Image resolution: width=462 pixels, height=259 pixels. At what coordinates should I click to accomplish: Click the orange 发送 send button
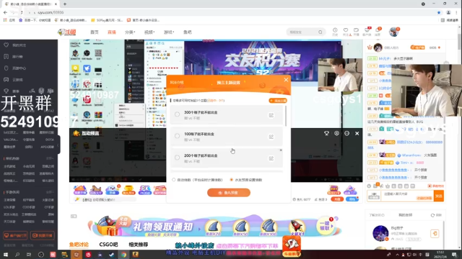[x=439, y=196]
